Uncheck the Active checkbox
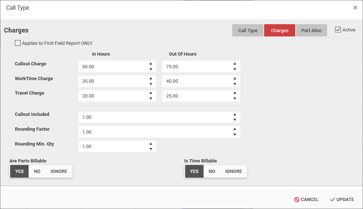Image resolution: width=363 pixels, height=209 pixels. (338, 30)
